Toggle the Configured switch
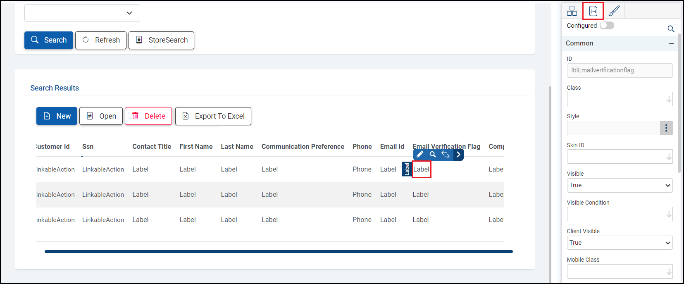Viewport: 684px width, 284px height. (x=607, y=26)
